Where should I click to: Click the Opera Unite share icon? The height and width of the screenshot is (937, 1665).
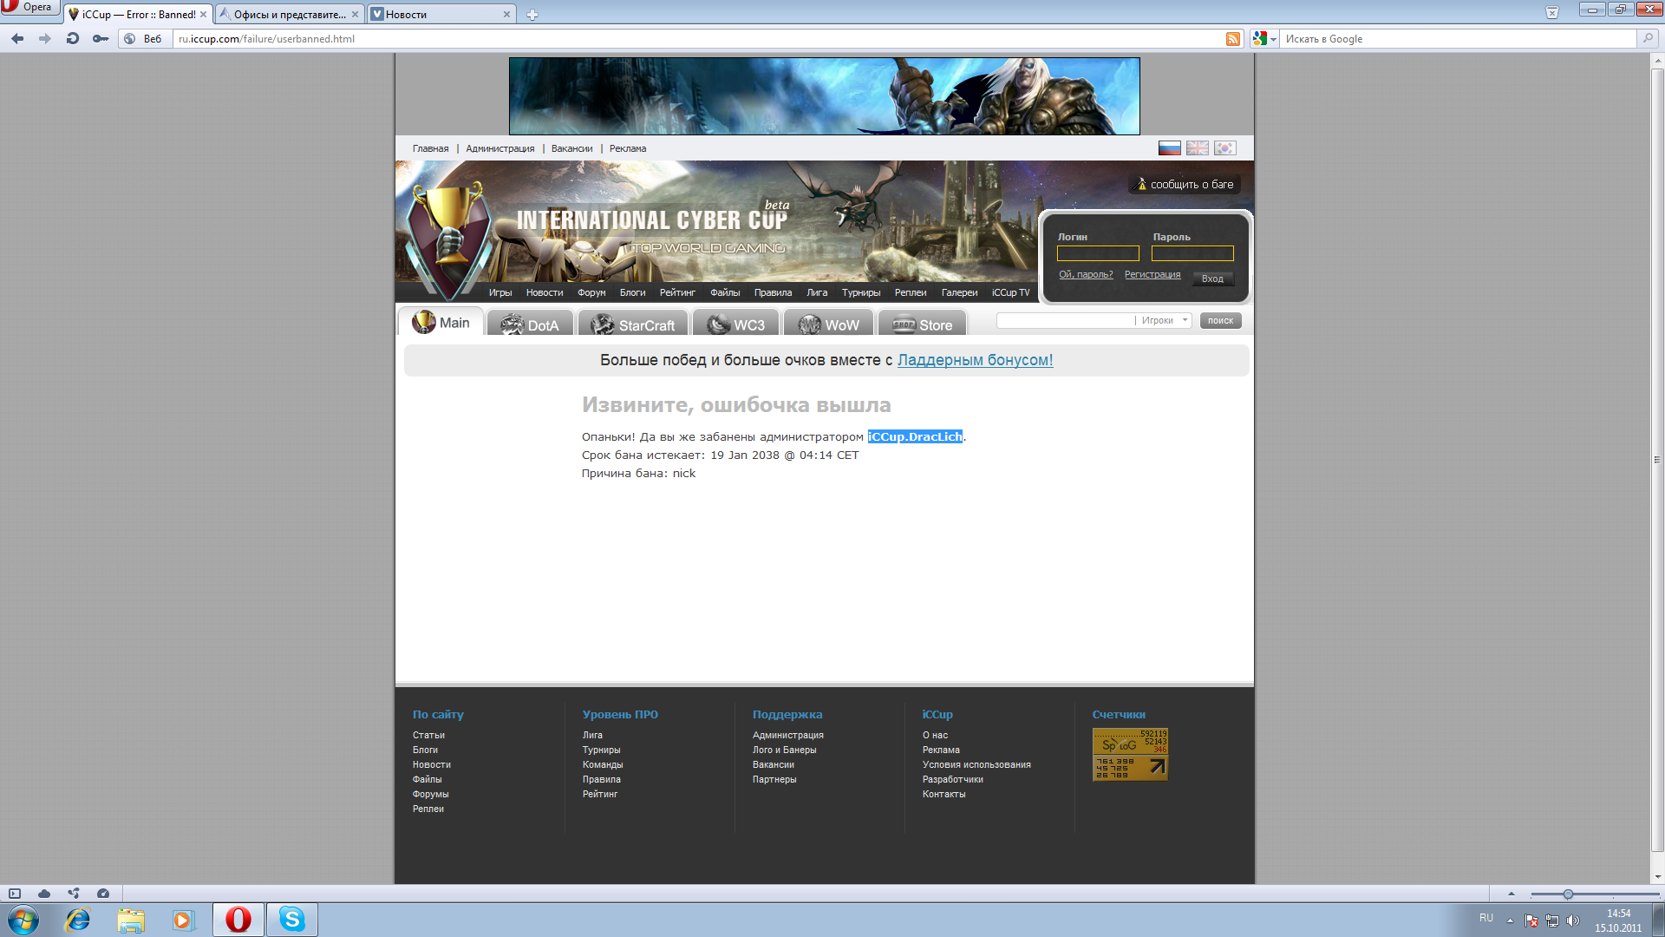point(74,894)
